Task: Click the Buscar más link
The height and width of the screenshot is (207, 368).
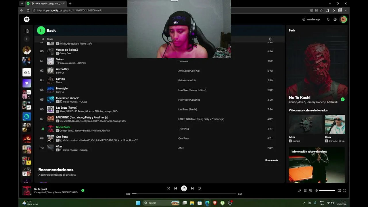Action: click(x=271, y=160)
